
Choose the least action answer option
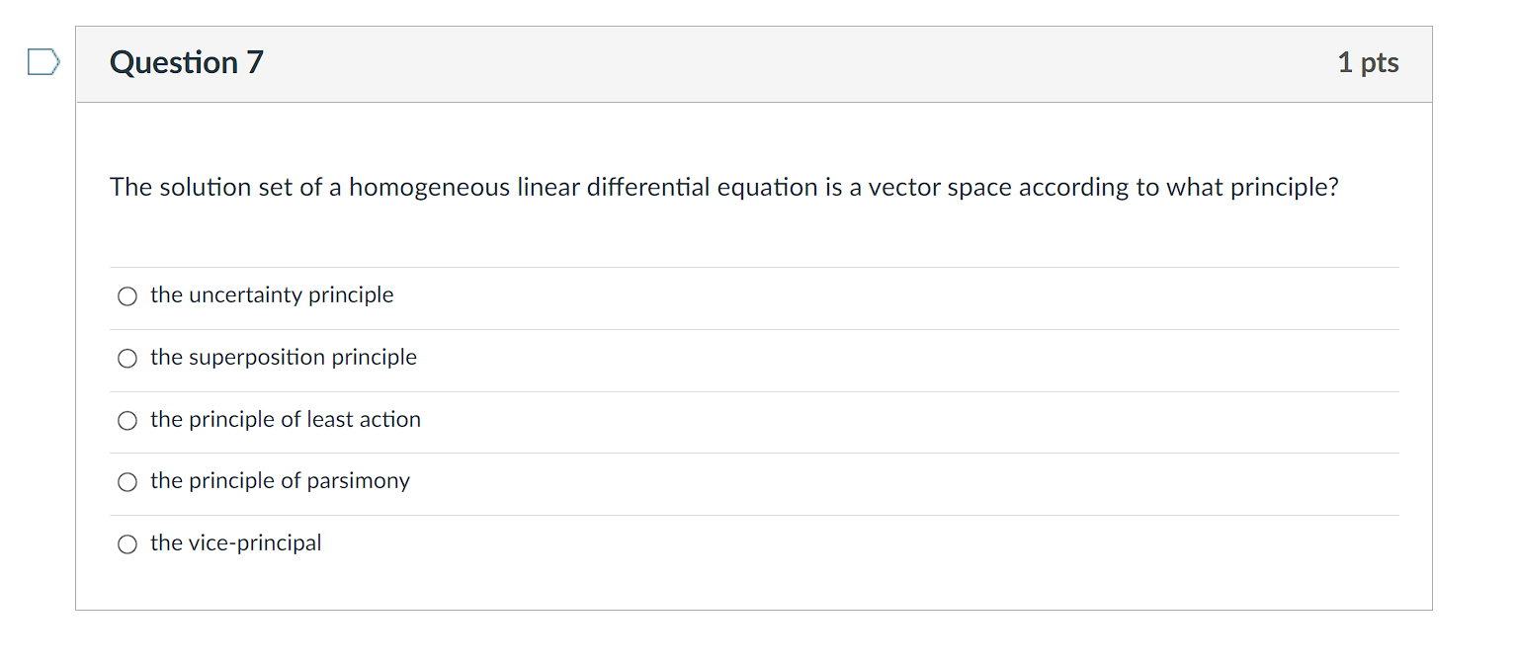coord(285,419)
